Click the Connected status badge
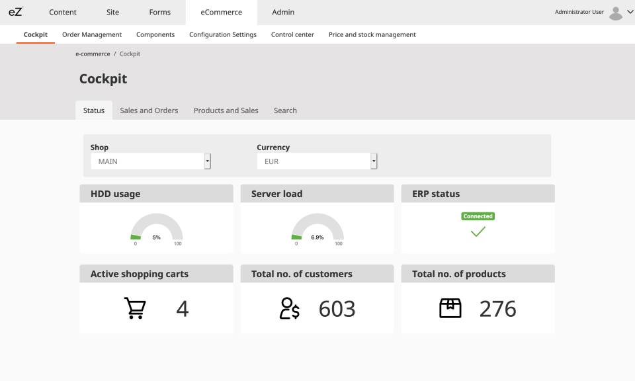 (478, 216)
